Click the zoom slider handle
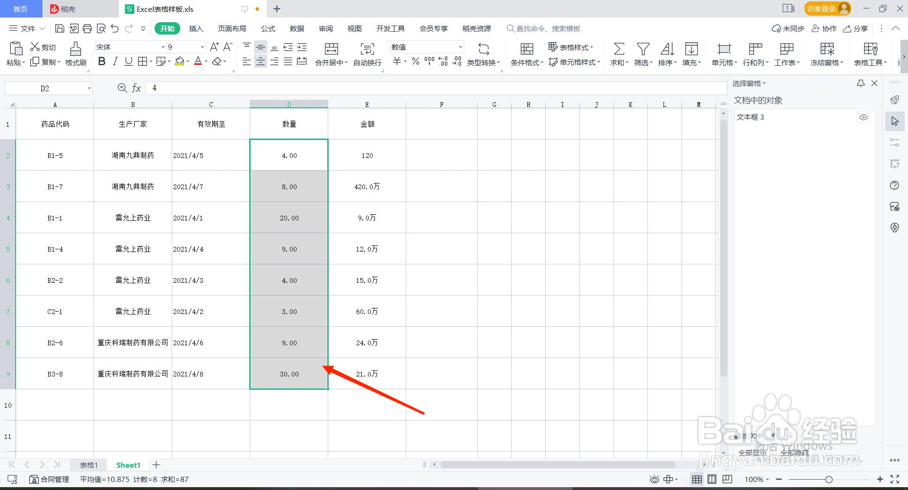Image resolution: width=908 pixels, height=490 pixels. click(829, 479)
